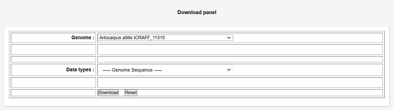Viewport: 394px width, 110px height.
Task: Click the blank space right of the Genome dropdown
Action: click(306, 38)
